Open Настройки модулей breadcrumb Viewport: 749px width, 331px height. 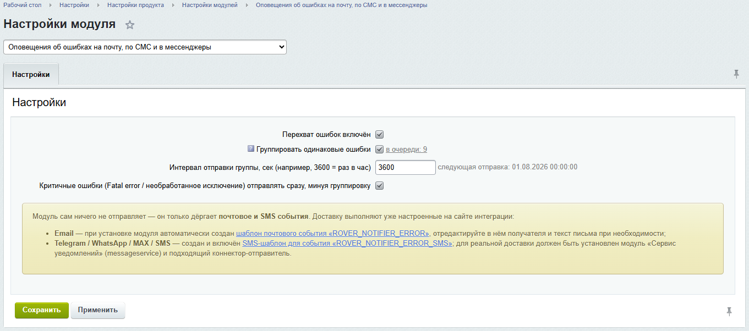tap(210, 5)
